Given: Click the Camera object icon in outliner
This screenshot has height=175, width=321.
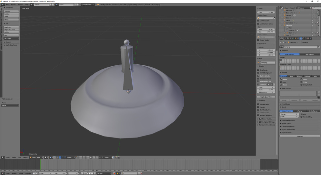Looking at the screenshot, I should [x=284, y=15].
